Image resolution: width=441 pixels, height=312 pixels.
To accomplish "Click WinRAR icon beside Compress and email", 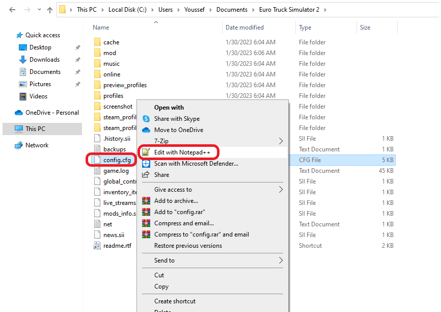I will point(146,223).
